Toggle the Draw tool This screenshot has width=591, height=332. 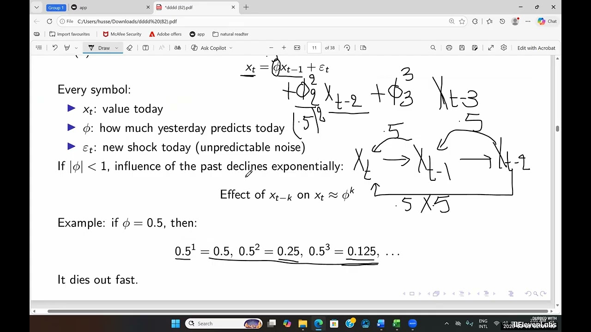[x=99, y=48]
